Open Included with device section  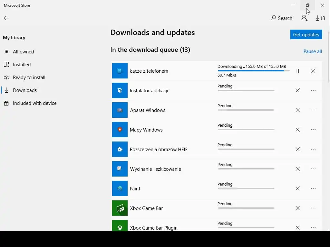[34, 103]
